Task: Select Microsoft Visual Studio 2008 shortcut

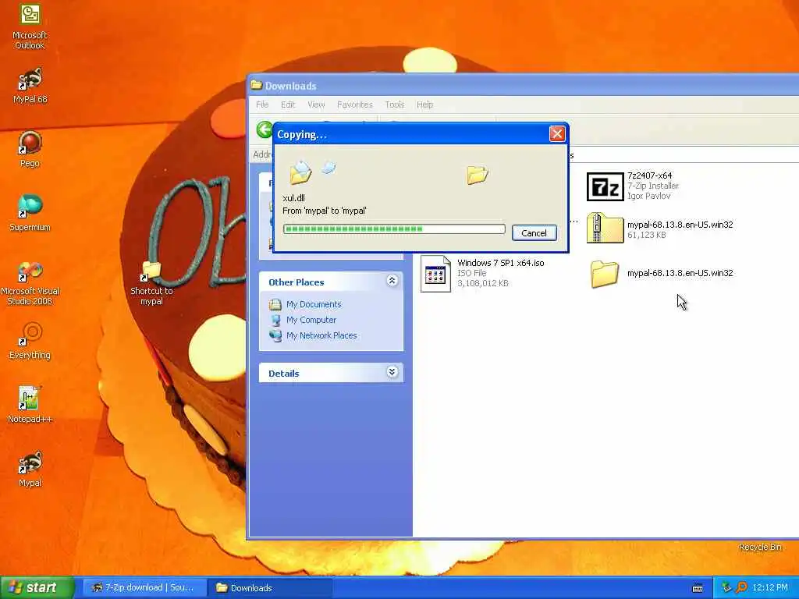Action: click(x=30, y=271)
